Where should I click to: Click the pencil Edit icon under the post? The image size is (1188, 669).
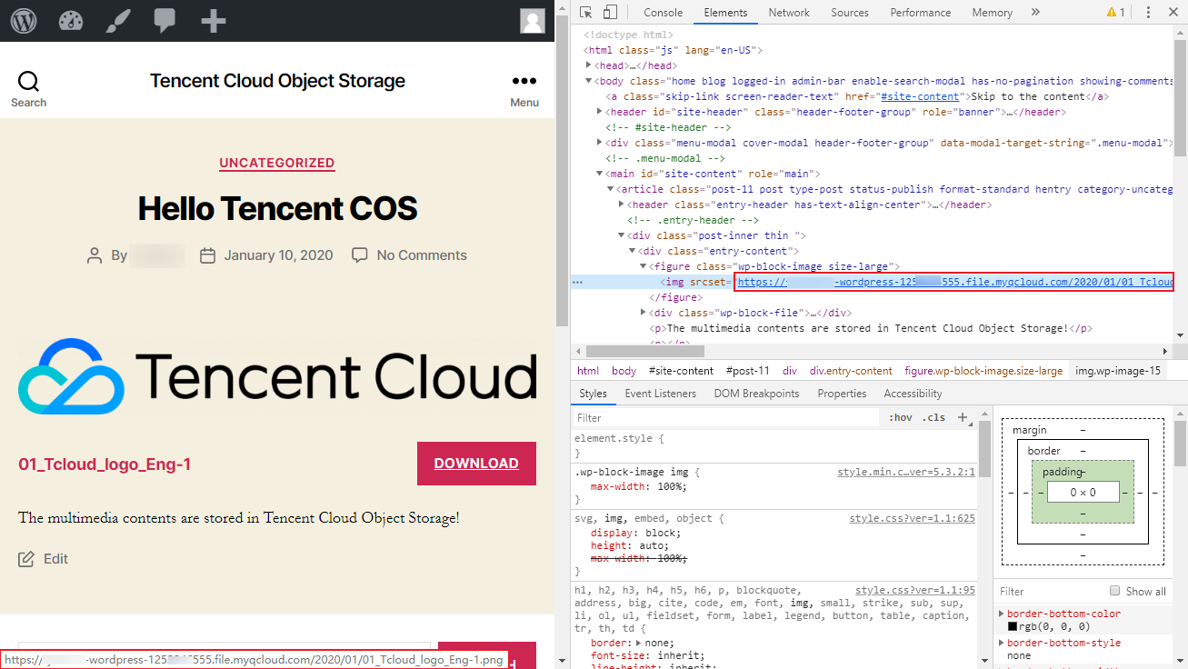(26, 558)
